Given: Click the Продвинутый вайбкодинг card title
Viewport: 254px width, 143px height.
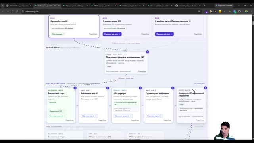Looking at the screenshot, I should (158, 93).
